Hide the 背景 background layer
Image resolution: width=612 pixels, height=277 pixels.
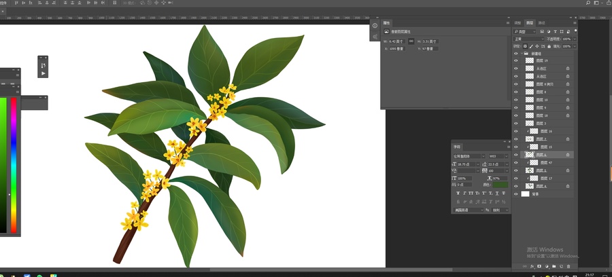click(516, 194)
